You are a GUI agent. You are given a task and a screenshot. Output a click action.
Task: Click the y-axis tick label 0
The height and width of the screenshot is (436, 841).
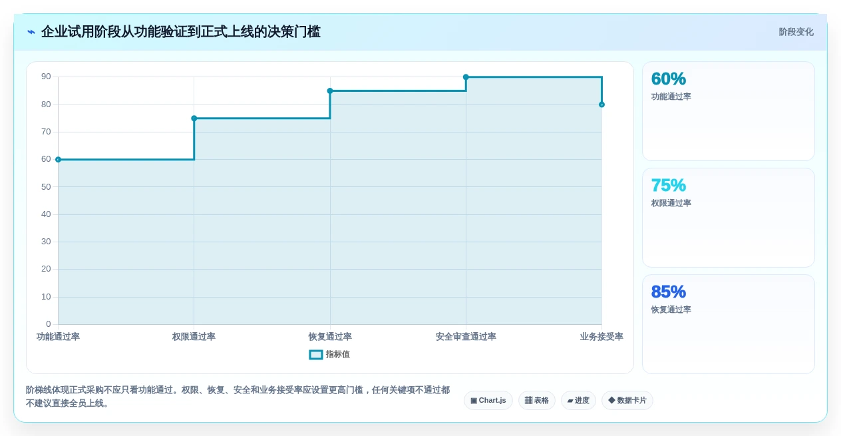pyautogui.click(x=49, y=324)
